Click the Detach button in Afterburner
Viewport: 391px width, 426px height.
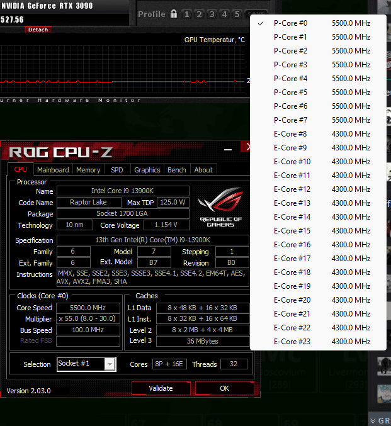pos(38,30)
